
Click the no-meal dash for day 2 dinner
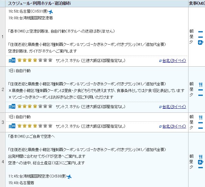point(201,95)
